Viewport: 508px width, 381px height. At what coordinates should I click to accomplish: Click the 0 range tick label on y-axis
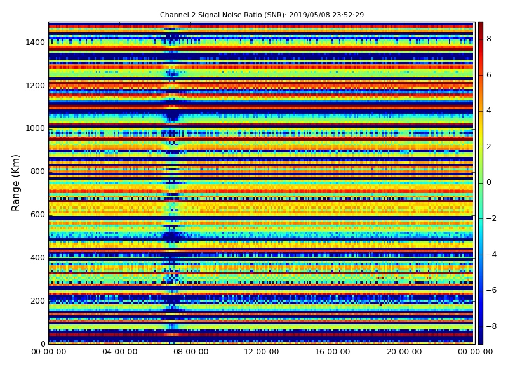coord(43,344)
